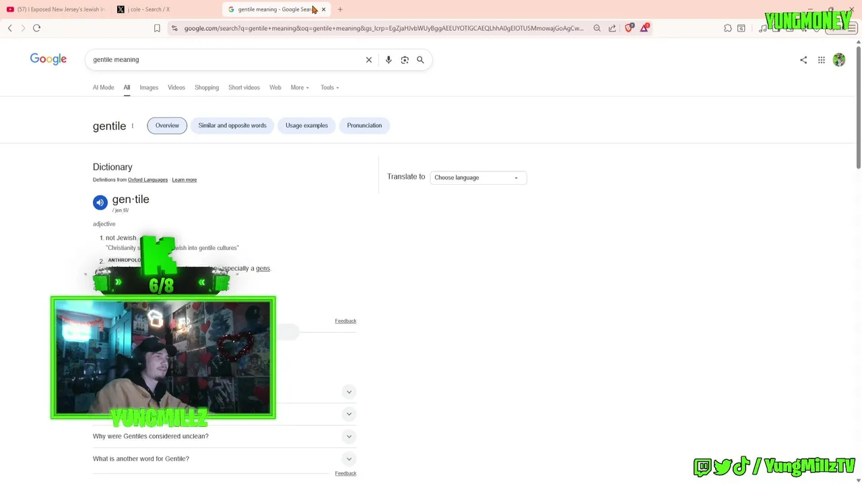Screen dimensions: 862x484
Task: Switch to Videos results
Action: click(x=176, y=87)
